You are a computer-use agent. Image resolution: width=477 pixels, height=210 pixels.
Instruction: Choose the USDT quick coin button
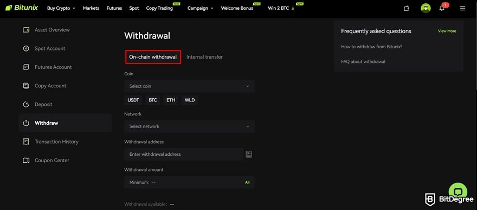pyautogui.click(x=133, y=100)
